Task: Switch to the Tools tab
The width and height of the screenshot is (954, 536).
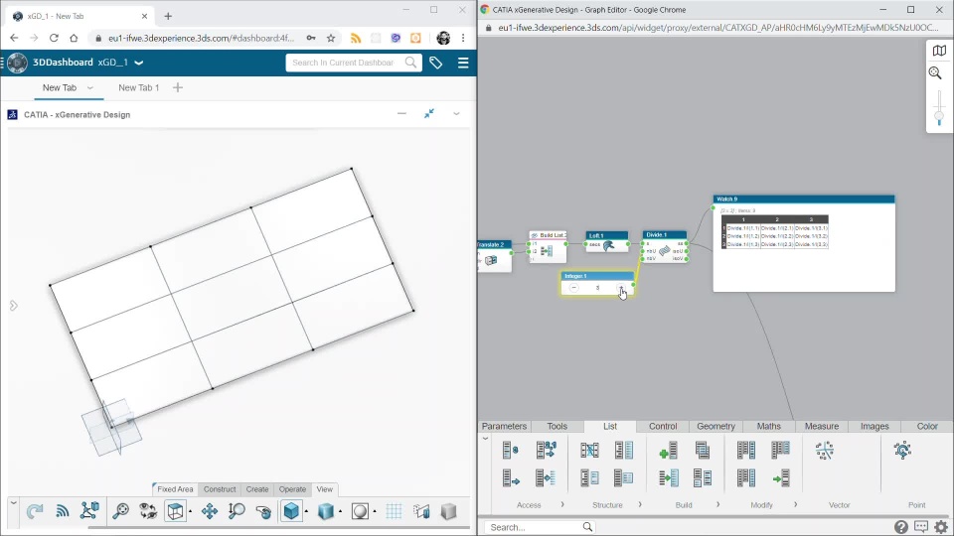Action: (556, 426)
